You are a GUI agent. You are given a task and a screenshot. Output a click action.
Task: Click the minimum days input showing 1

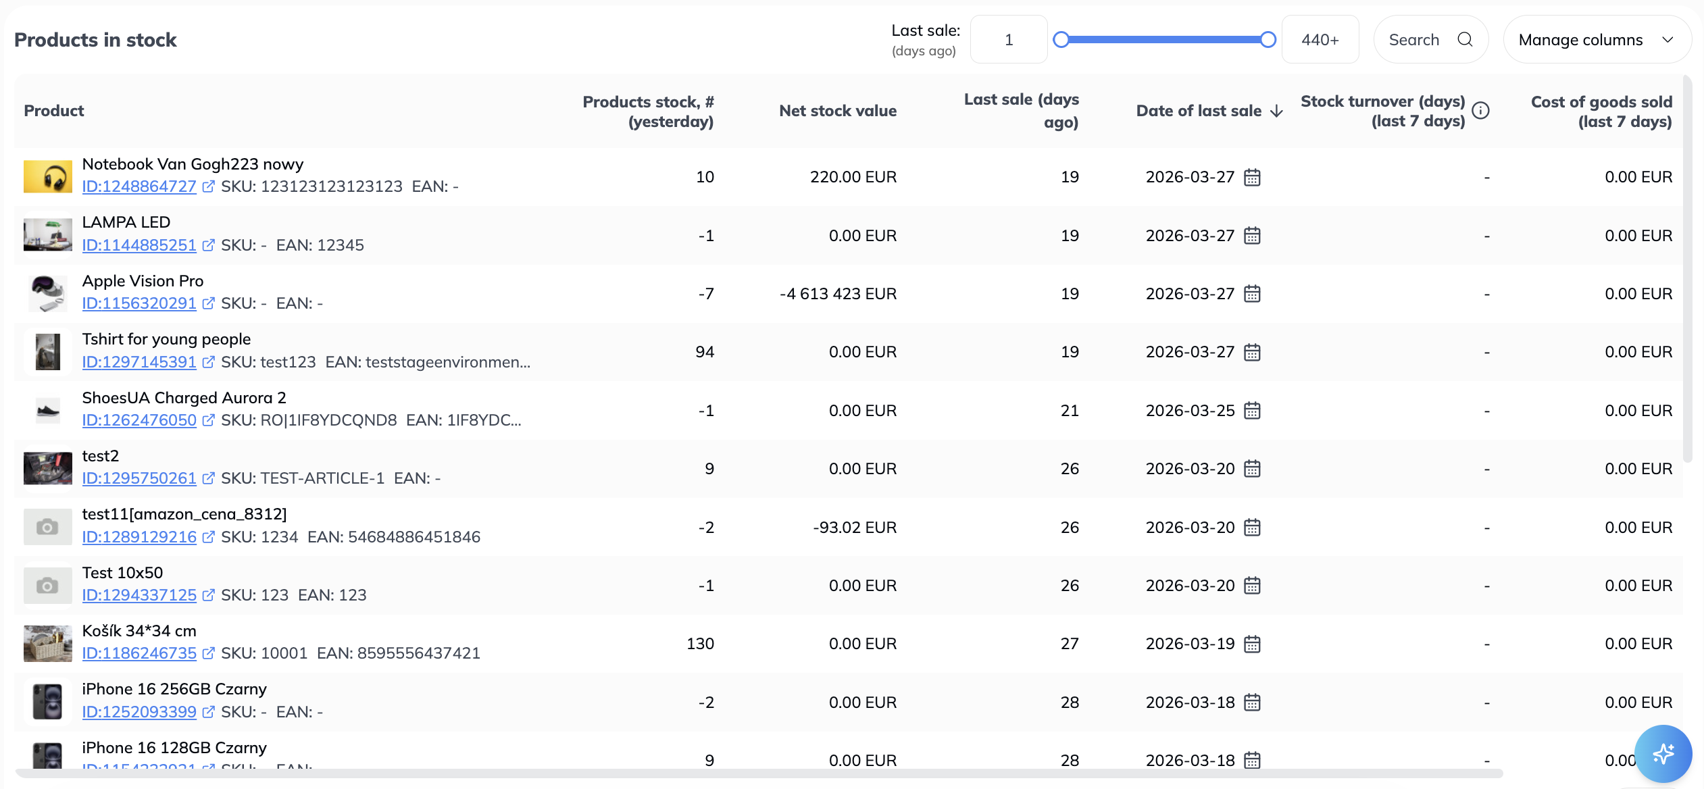click(1008, 40)
